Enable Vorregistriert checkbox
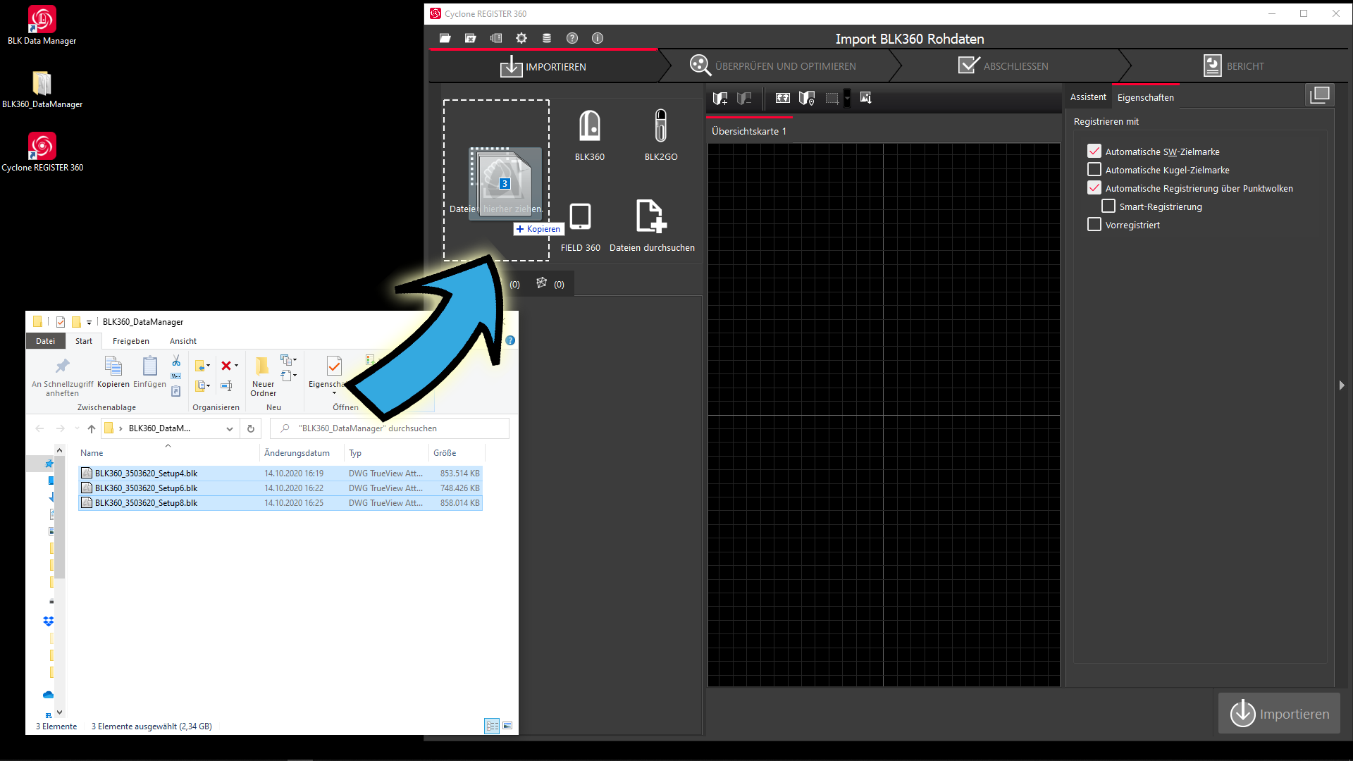The height and width of the screenshot is (761, 1353). point(1094,225)
